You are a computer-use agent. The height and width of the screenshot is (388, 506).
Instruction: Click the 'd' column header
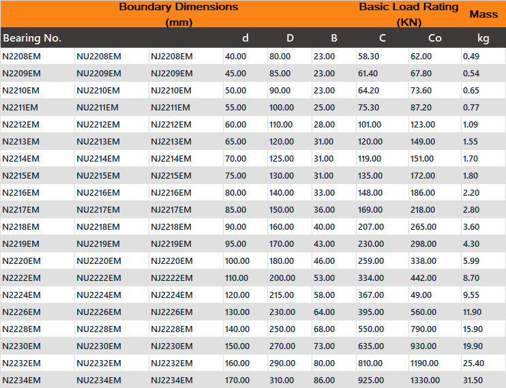pyautogui.click(x=245, y=38)
